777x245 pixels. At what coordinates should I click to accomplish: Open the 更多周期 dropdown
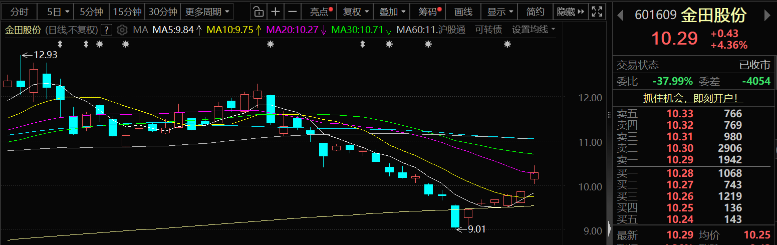click(206, 12)
